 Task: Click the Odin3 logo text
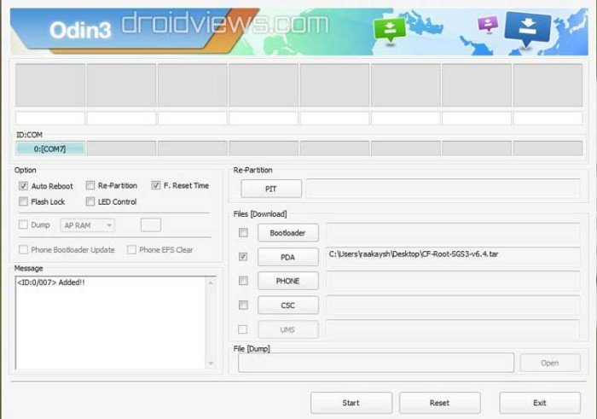(x=80, y=30)
